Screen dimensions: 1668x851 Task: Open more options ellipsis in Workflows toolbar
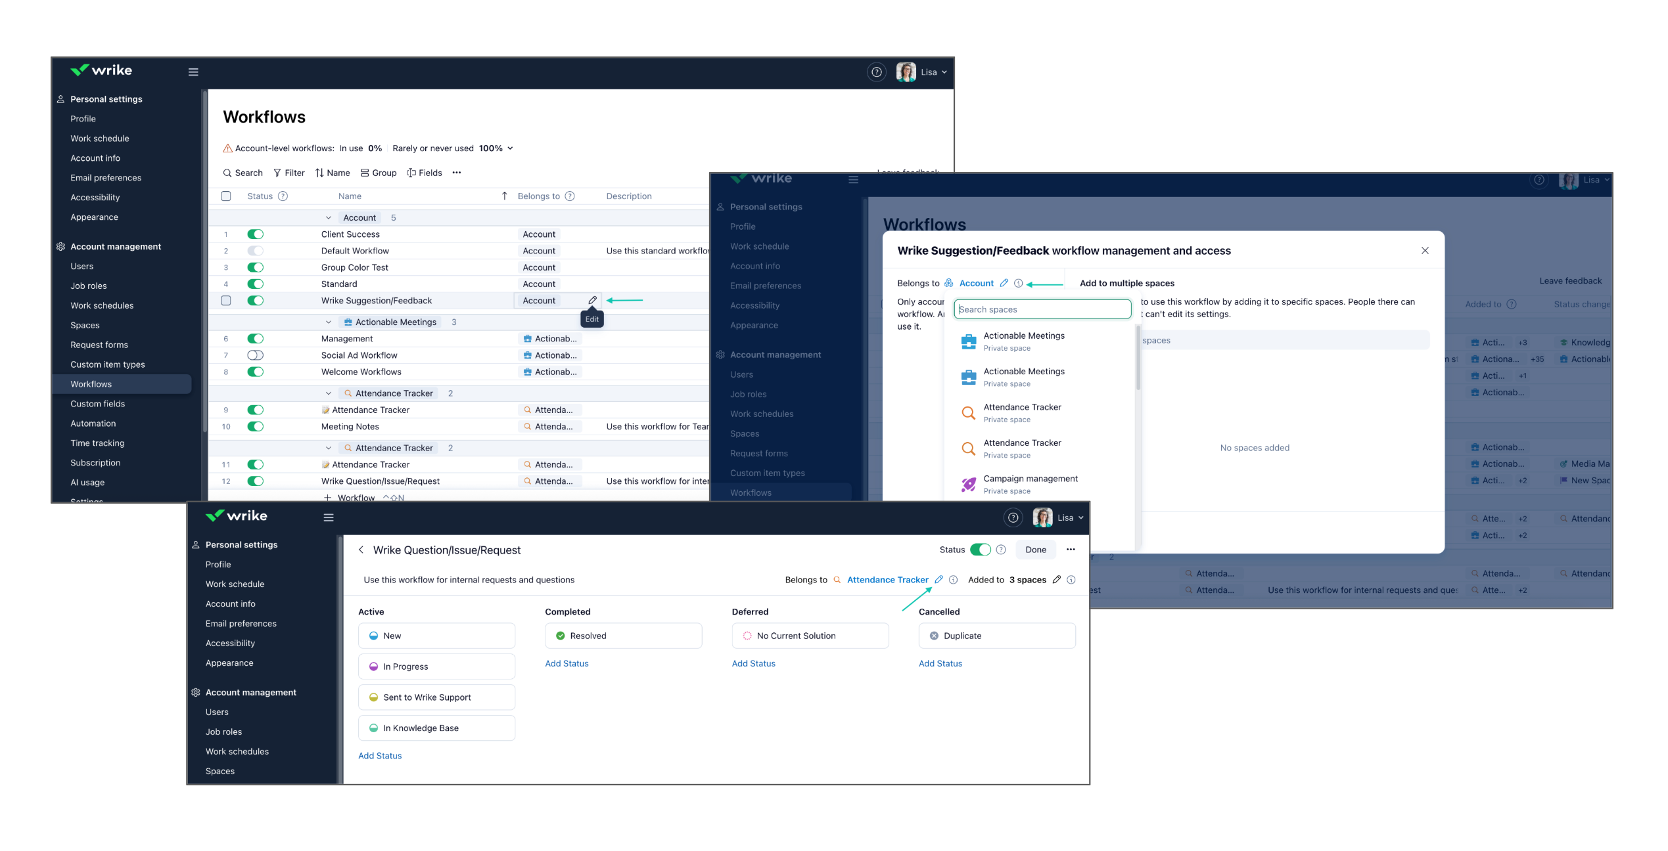(457, 173)
